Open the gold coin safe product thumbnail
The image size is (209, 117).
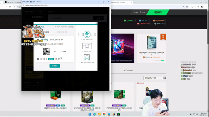click(119, 95)
